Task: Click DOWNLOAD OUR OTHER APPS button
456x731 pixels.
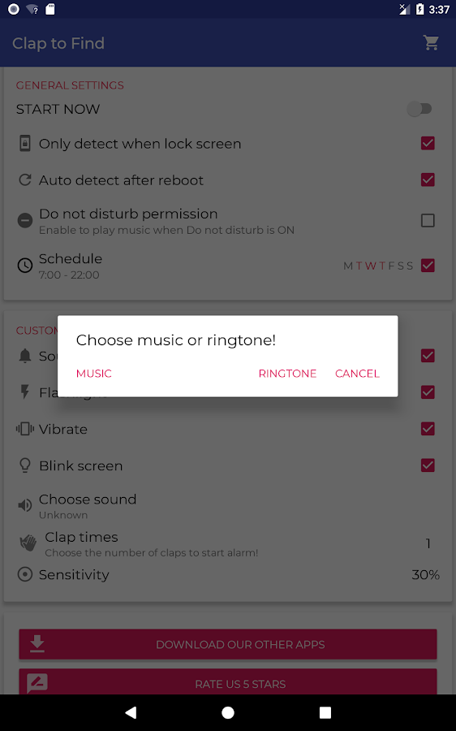Action: pyautogui.click(x=228, y=644)
